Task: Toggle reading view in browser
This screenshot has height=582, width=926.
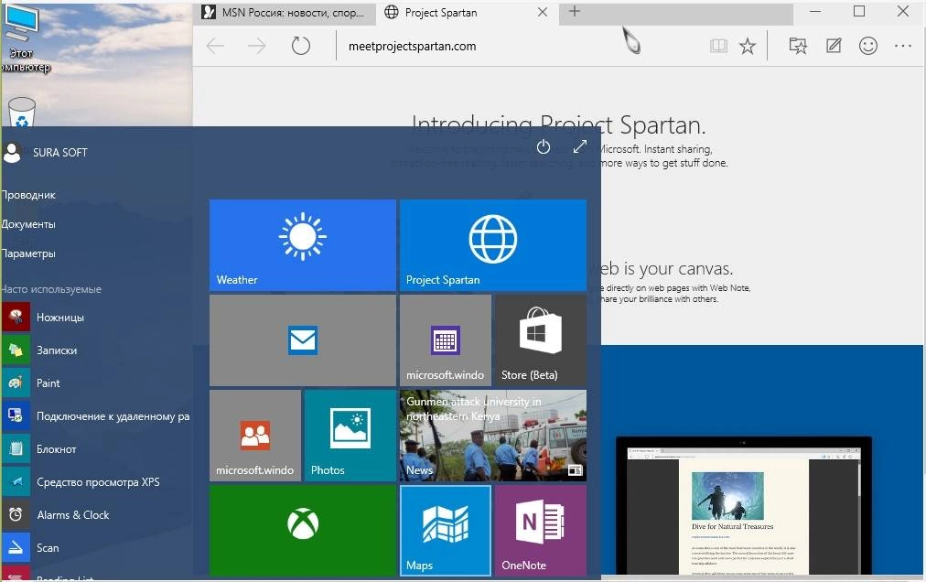Action: [x=718, y=46]
